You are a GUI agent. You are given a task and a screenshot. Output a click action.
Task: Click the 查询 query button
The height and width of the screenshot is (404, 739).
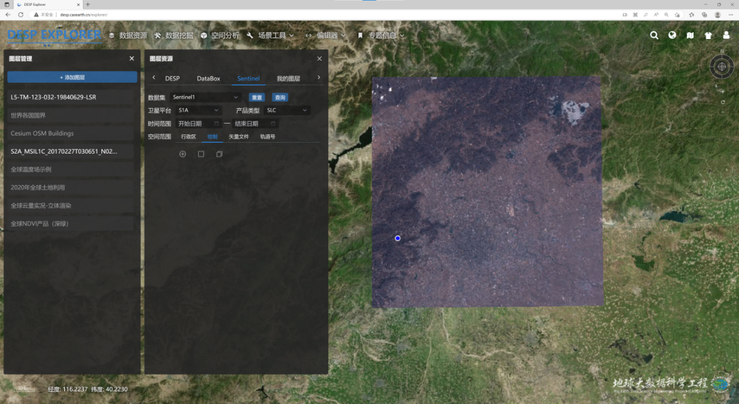tap(280, 98)
